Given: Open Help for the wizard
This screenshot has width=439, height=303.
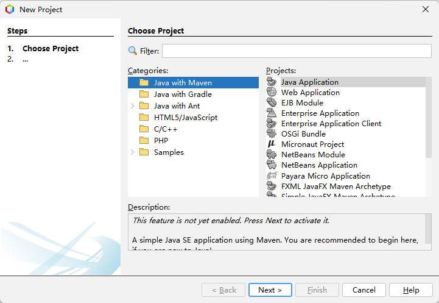Looking at the screenshot, I should 411,290.
